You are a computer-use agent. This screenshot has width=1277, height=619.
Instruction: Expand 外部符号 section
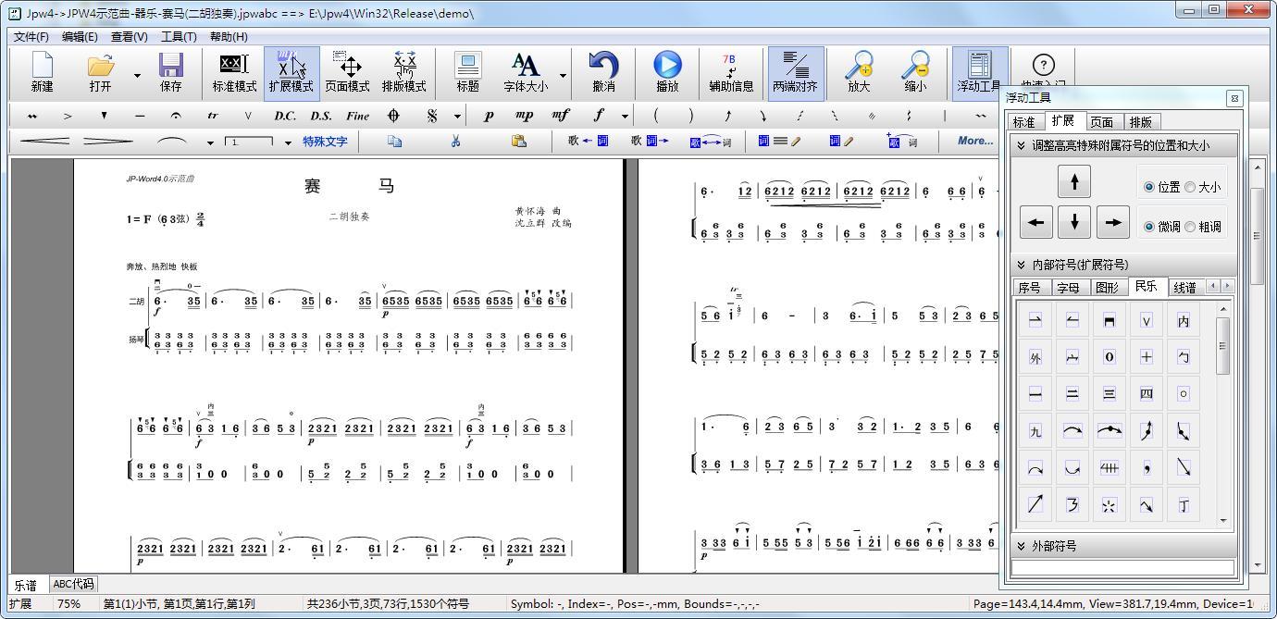(x=1123, y=546)
